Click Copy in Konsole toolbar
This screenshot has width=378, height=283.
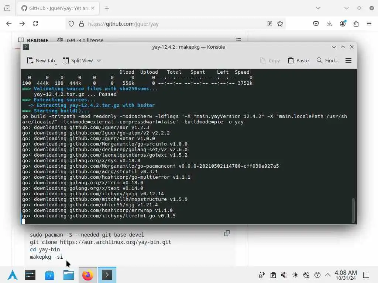coord(270,61)
